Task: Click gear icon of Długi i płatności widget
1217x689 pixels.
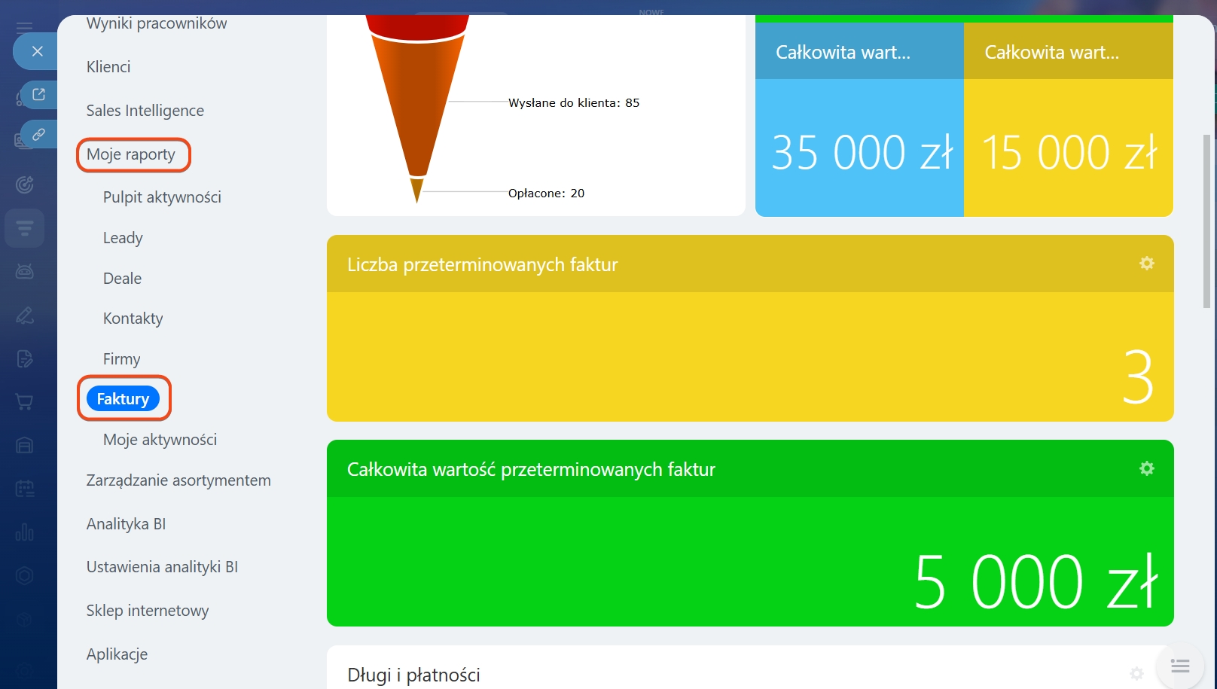Action: [1136, 673]
